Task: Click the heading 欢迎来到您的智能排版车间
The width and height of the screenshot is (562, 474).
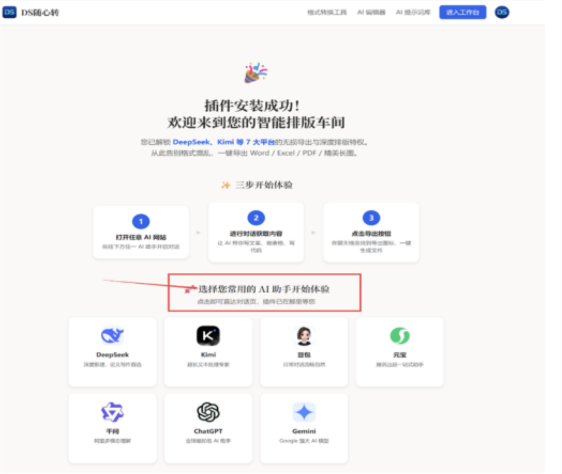Action: (x=256, y=122)
